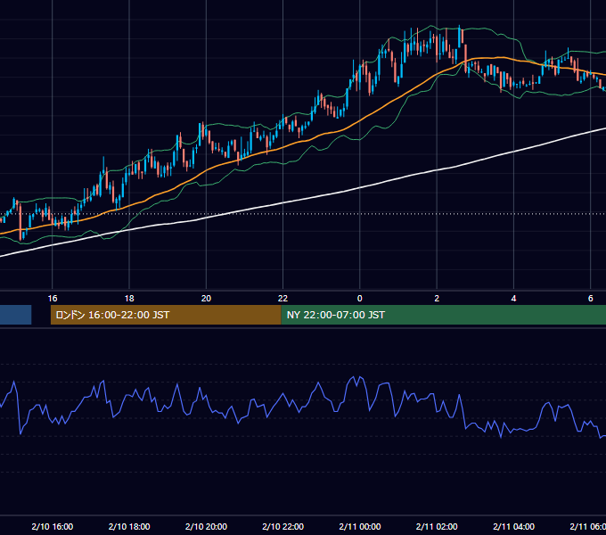Click the 2/11 00:00 indicator time label

pos(360,526)
